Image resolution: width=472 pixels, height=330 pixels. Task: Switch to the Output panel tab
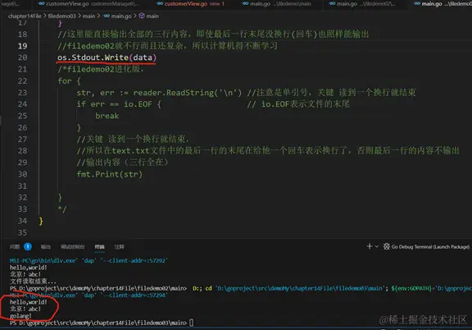45,247
